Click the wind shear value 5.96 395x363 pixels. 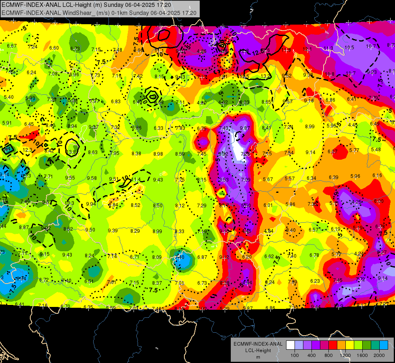point(355,176)
